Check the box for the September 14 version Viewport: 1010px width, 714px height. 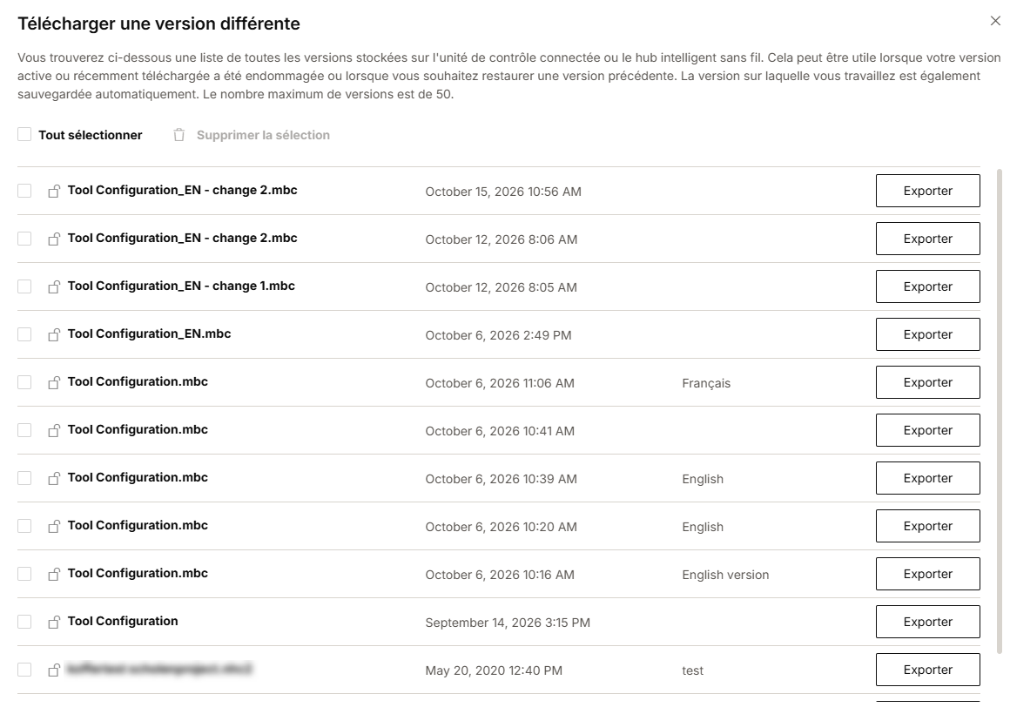click(x=24, y=622)
